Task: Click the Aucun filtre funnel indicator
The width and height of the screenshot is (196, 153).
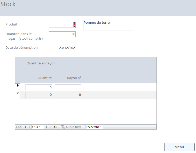Action: (x=71, y=127)
